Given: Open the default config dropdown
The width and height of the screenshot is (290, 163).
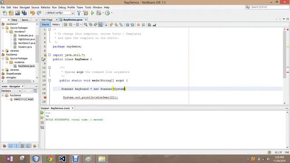Looking at the screenshot, I should 72,13.
